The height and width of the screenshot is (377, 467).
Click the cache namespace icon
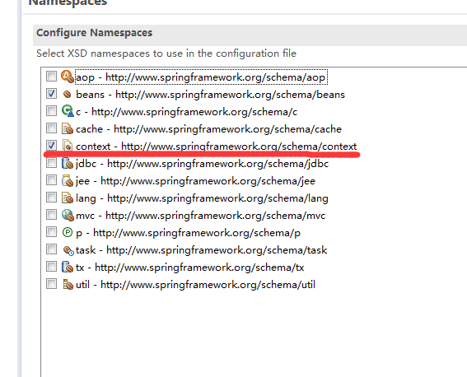[x=68, y=128]
